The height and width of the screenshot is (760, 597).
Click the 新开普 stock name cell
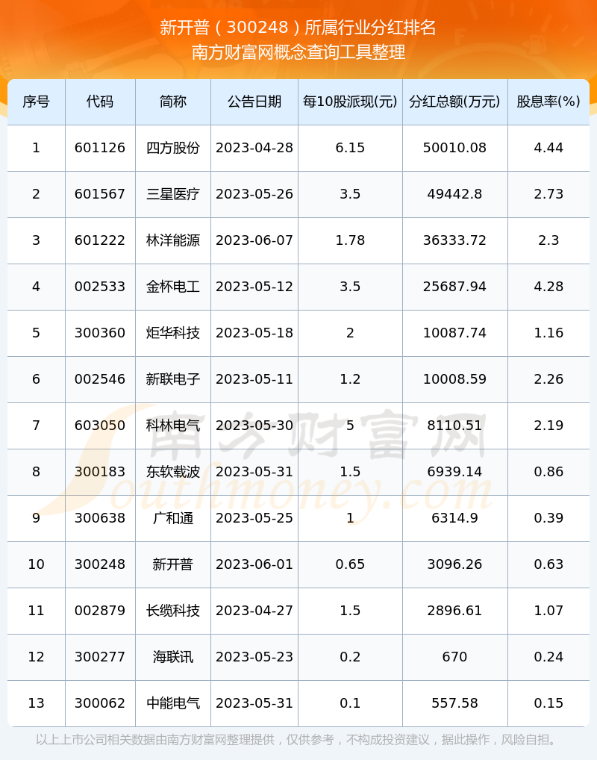pyautogui.click(x=173, y=564)
